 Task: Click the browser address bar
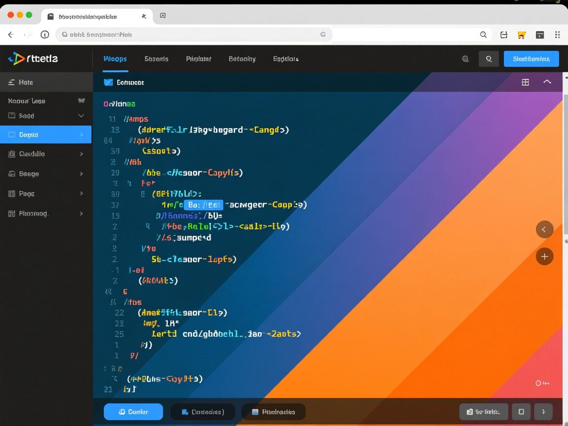click(192, 35)
